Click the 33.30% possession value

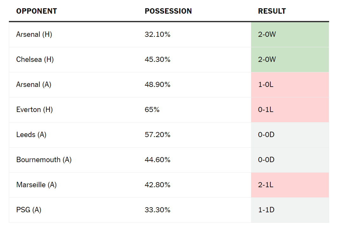(x=157, y=210)
